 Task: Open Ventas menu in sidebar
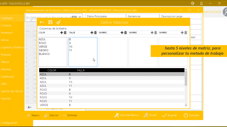(x=5, y=40)
